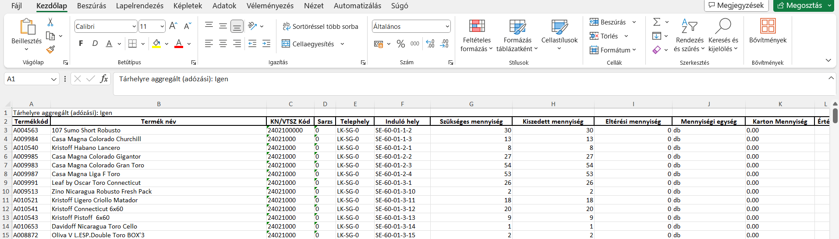Set middle vertical alignment

click(x=223, y=26)
